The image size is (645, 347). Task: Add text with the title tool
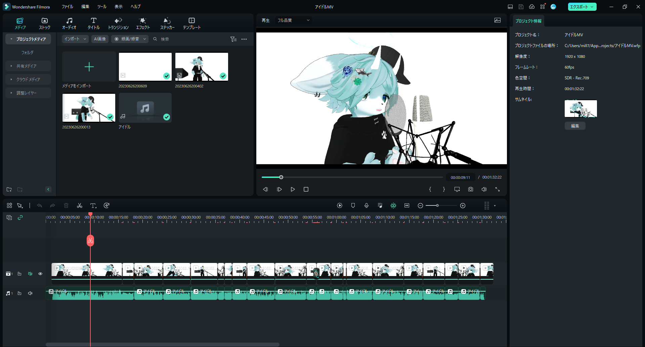pos(93,205)
